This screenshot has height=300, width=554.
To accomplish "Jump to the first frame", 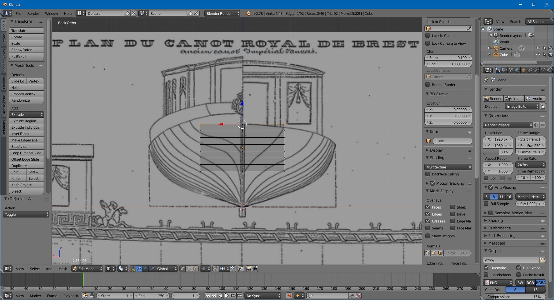I will coord(208,296).
